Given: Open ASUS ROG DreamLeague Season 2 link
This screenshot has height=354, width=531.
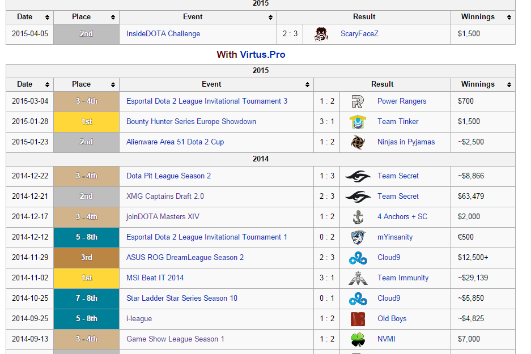Looking at the screenshot, I should point(185,258).
